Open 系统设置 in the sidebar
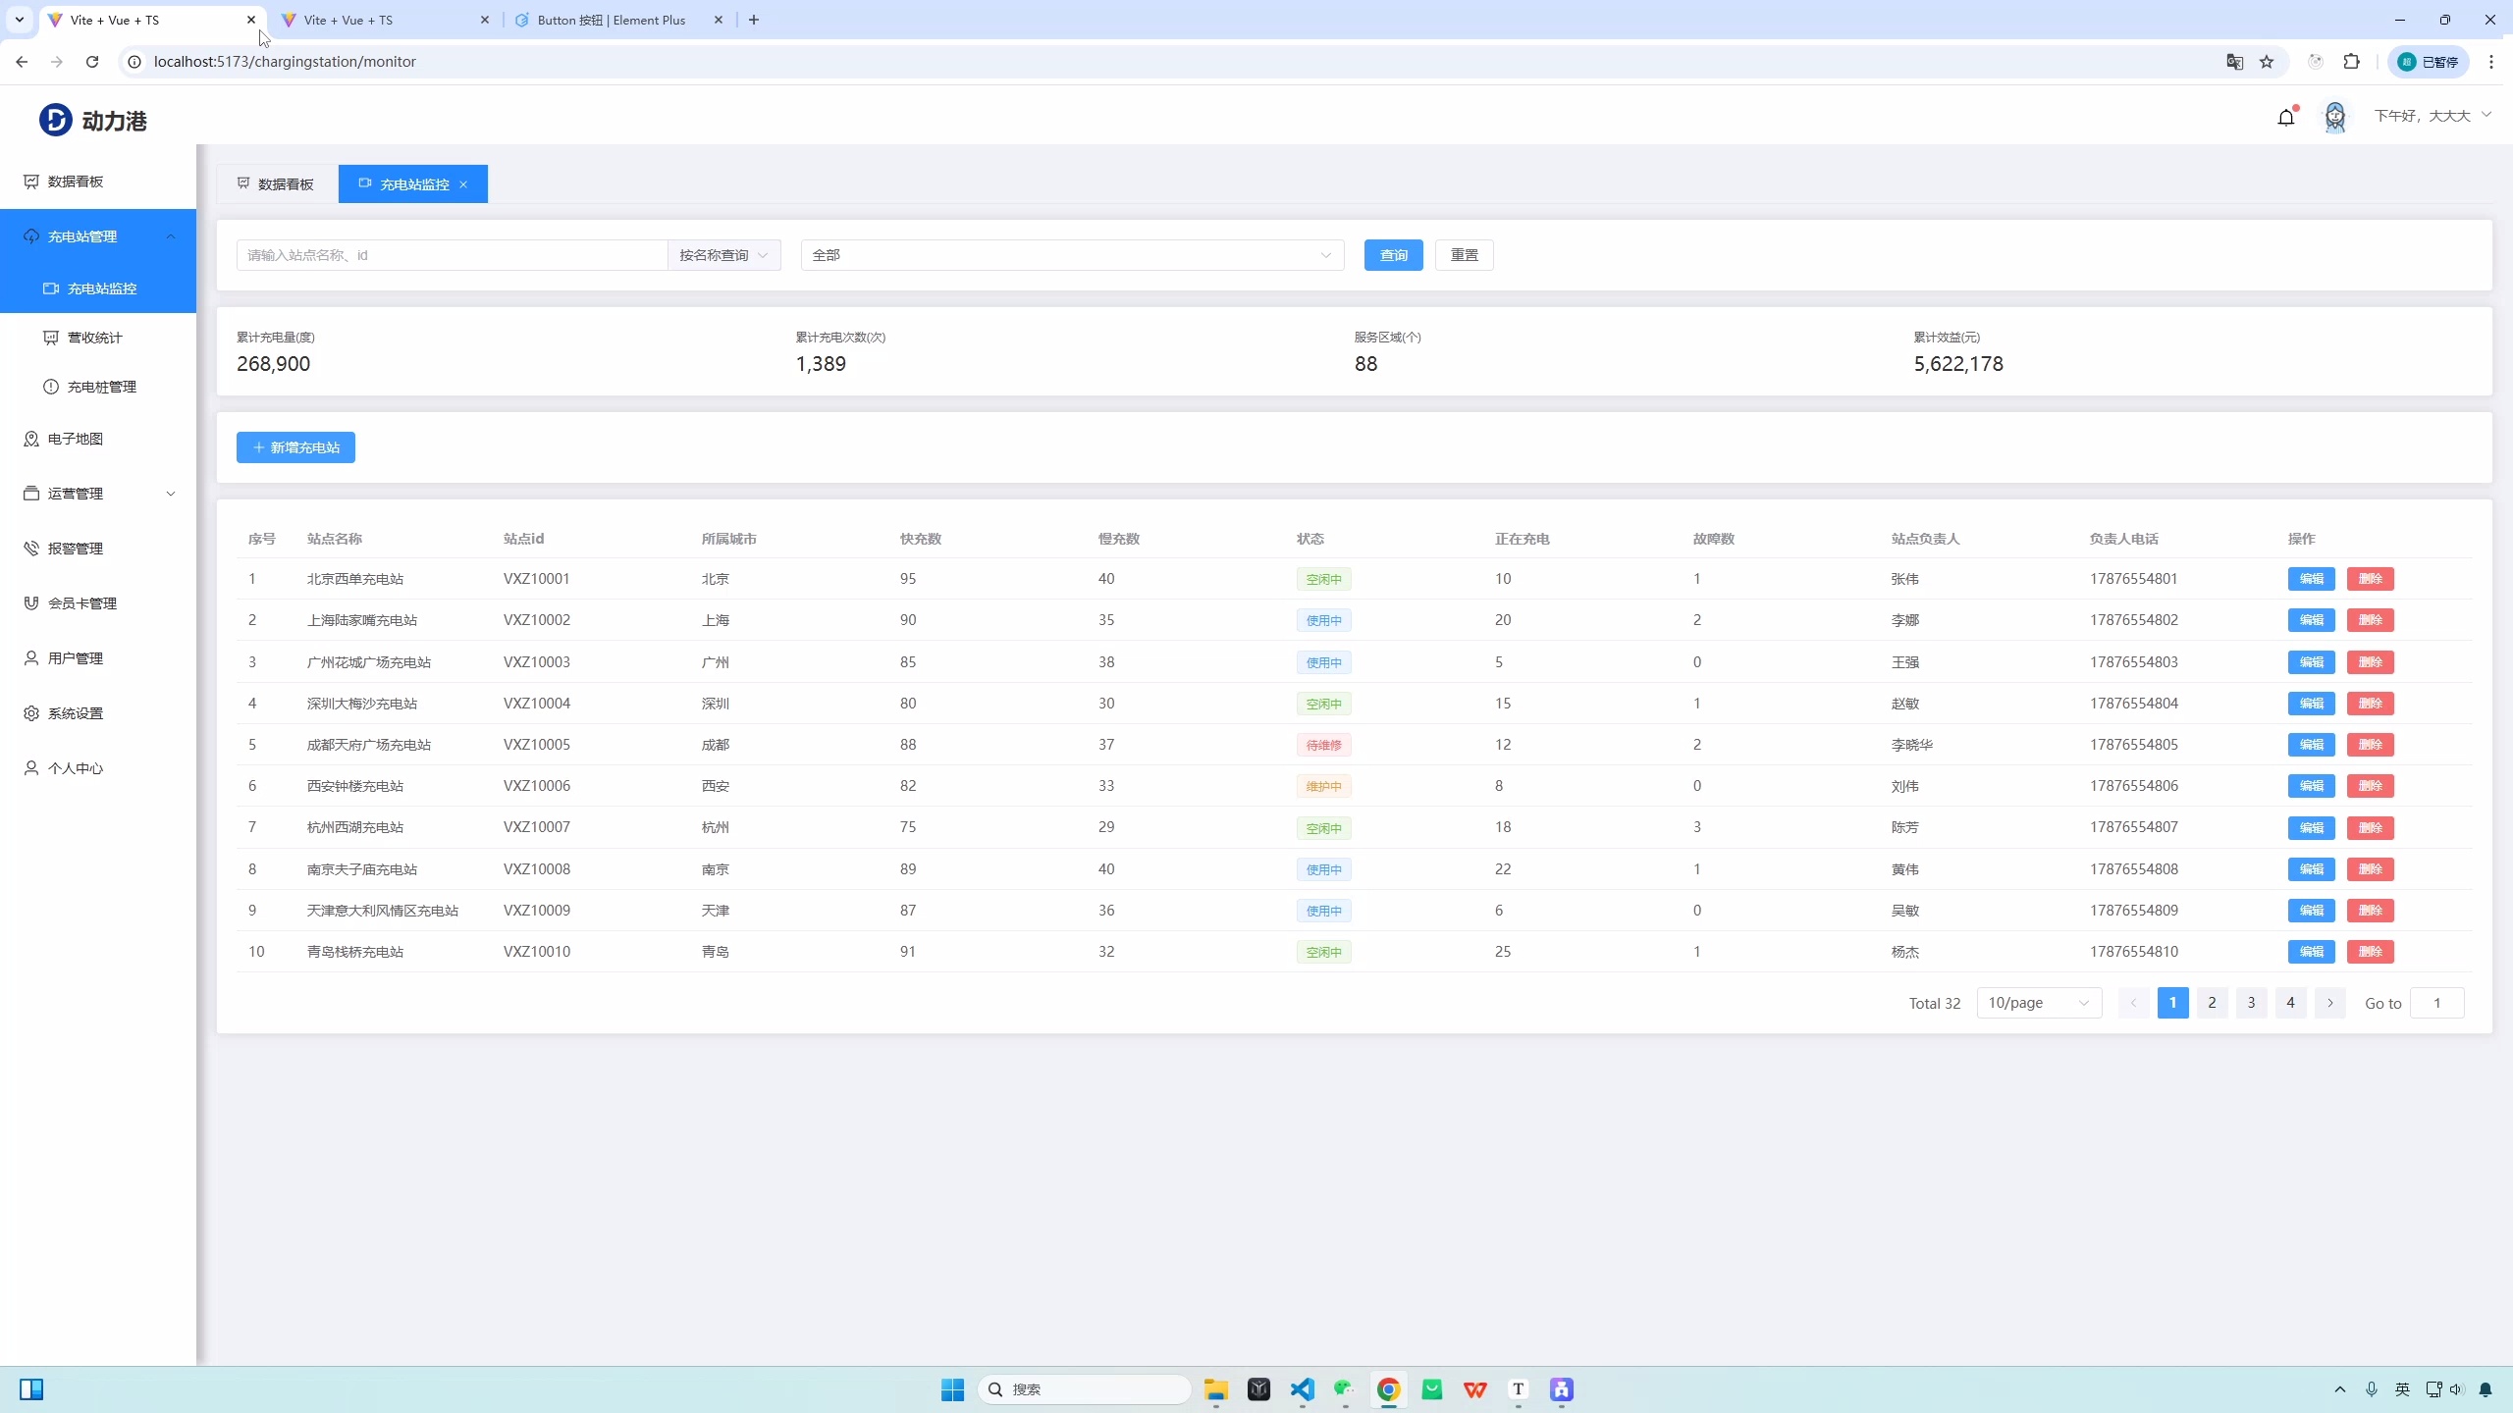This screenshot has height=1413, width=2513. point(76,713)
